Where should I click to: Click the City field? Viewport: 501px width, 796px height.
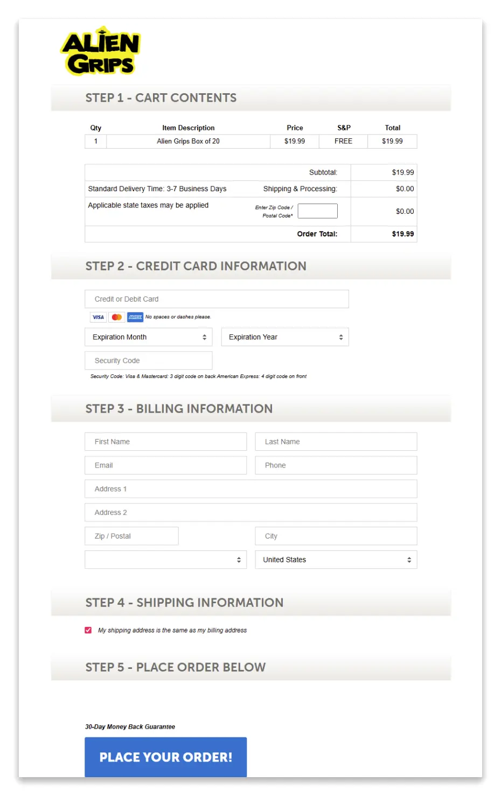point(336,536)
